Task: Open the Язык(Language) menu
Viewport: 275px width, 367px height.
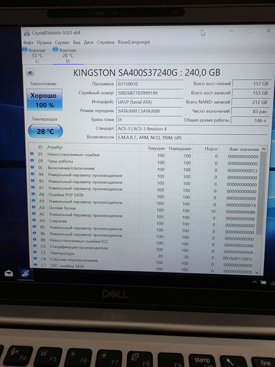Action: click(134, 42)
